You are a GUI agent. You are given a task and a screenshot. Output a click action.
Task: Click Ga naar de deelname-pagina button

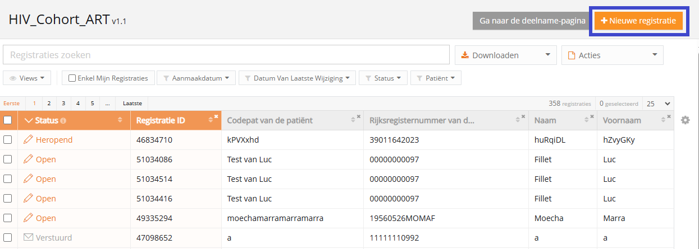click(532, 21)
